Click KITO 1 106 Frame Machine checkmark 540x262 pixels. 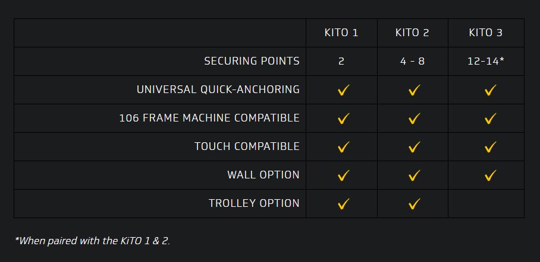tap(343, 119)
